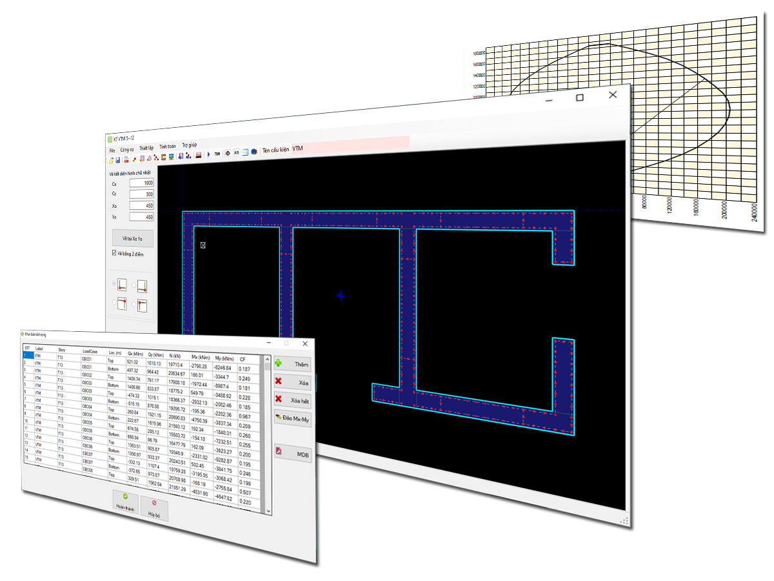Open the 'Công cụ' menu

coord(127,149)
